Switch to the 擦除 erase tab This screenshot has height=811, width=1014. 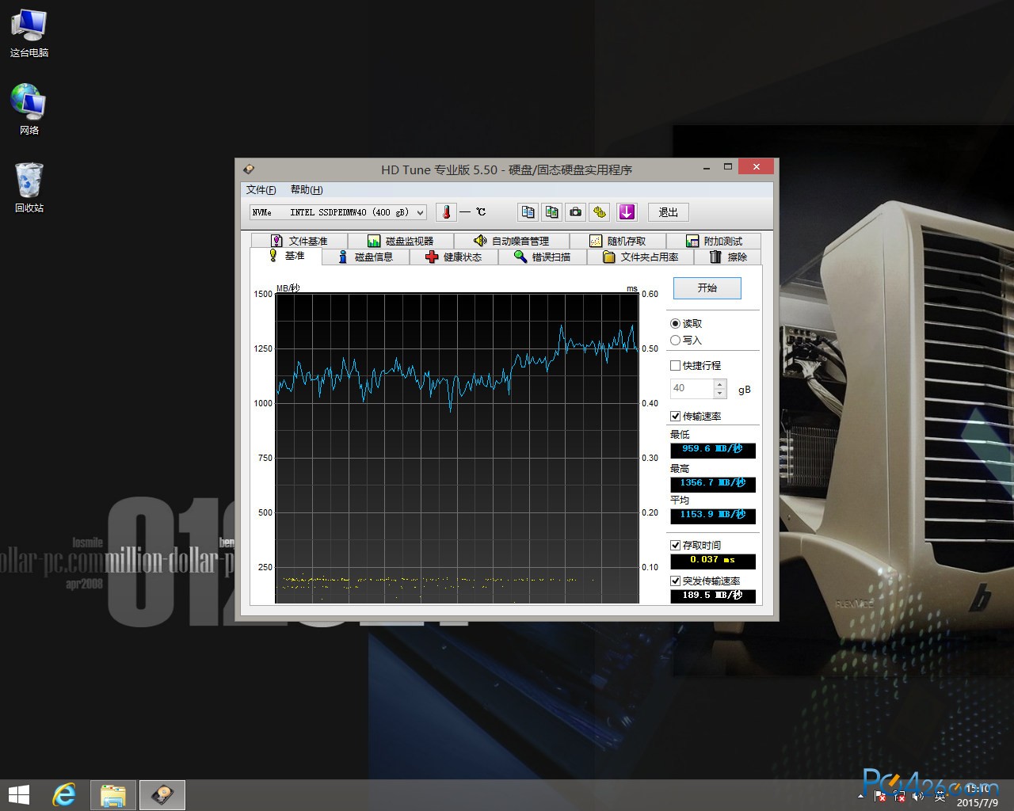point(728,257)
